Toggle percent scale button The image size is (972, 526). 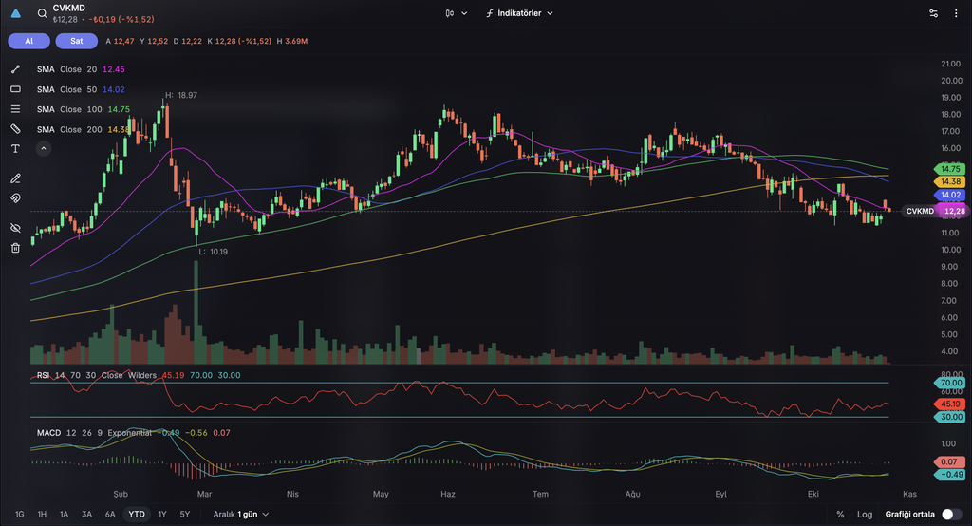841,515
